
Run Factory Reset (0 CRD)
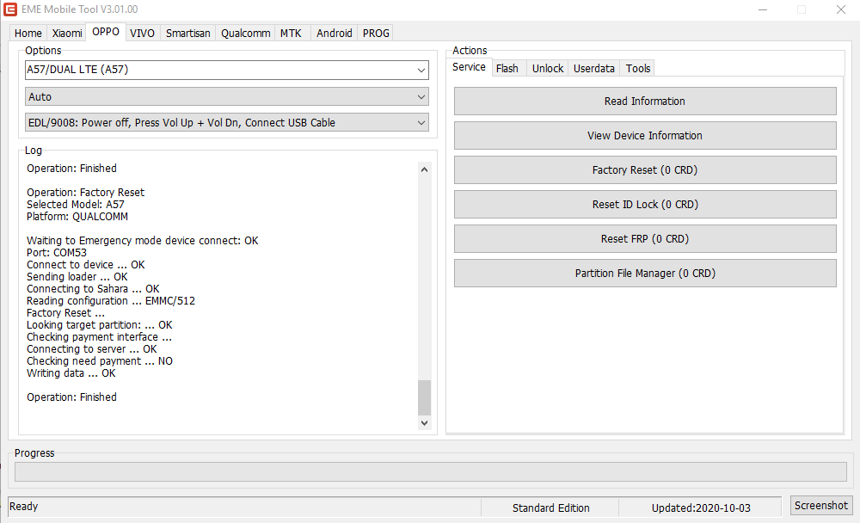[645, 170]
